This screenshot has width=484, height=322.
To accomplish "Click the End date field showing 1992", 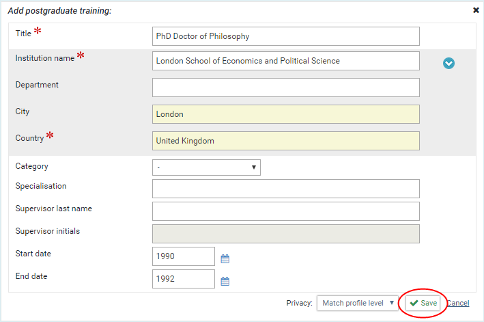I will tap(184, 279).
